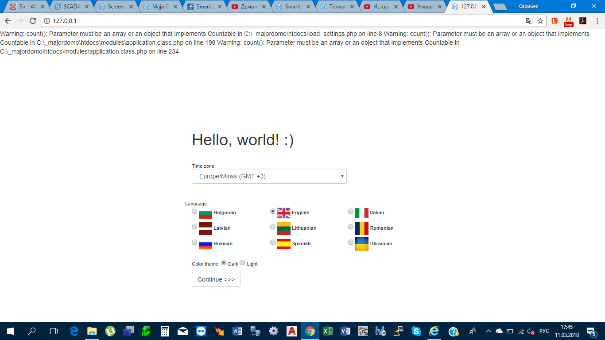This screenshot has height=340, width=605.
Task: Click the red Stop extension icon
Action: tap(568, 21)
